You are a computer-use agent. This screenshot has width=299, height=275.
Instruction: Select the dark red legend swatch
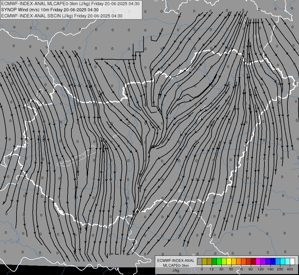[x=253, y=262]
